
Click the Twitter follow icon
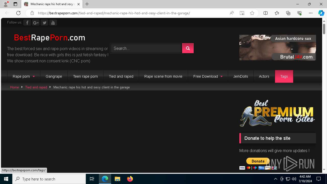coord(44,23)
